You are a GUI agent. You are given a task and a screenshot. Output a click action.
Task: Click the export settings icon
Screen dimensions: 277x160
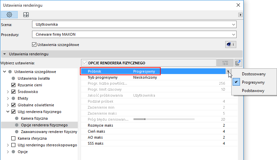point(238,63)
